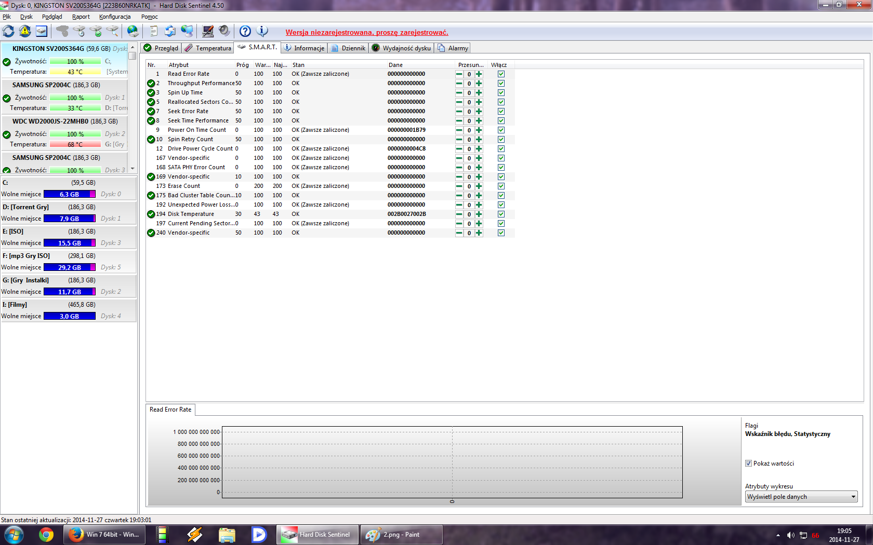Click the send report envelope toolbar icon
This screenshot has height=545, width=873.
click(170, 31)
